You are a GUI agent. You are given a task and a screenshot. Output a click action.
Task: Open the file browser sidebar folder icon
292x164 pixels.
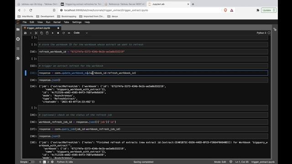coord(18,29)
